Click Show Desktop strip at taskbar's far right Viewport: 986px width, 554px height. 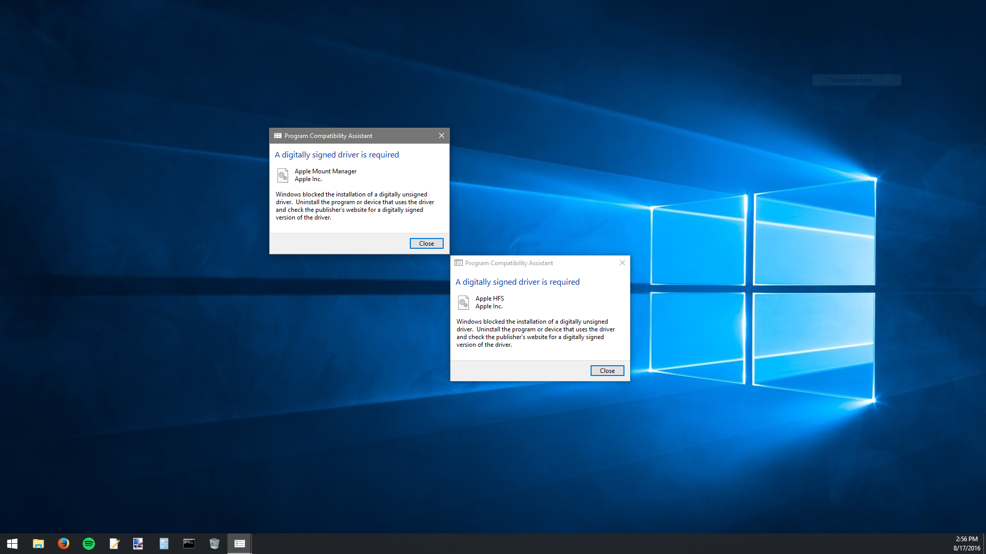984,543
